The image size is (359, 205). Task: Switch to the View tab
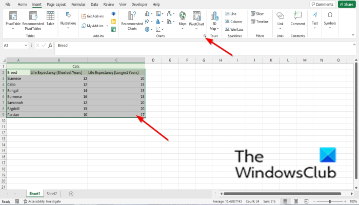coord(123,4)
